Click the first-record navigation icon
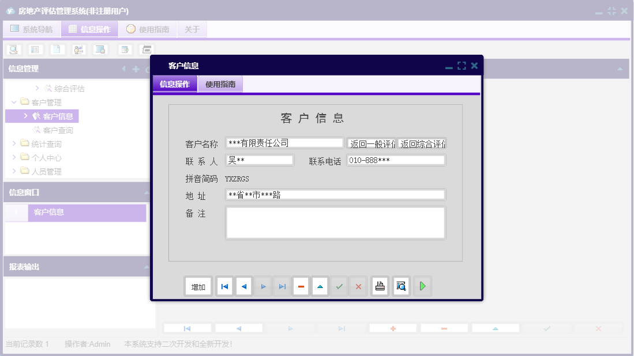The image size is (634, 356). (224, 286)
